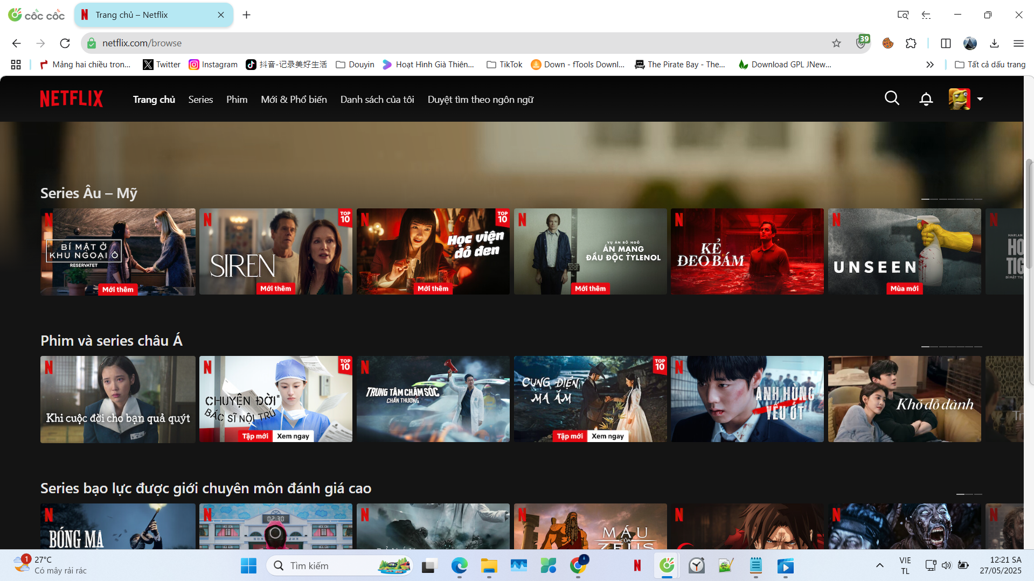Select Trung tâm chăm sóc chấn thương thumbnail

coord(433,399)
